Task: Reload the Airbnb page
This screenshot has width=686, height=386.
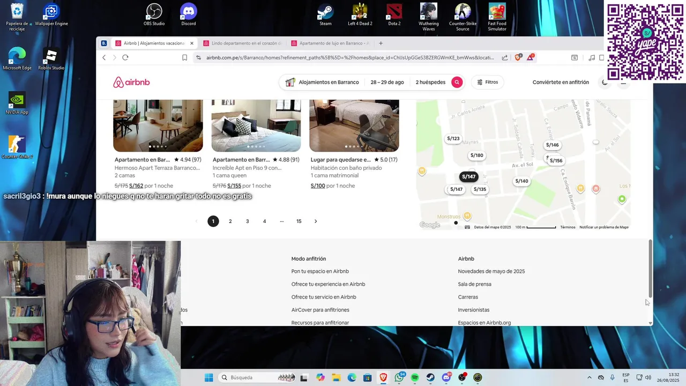Action: coord(125,57)
